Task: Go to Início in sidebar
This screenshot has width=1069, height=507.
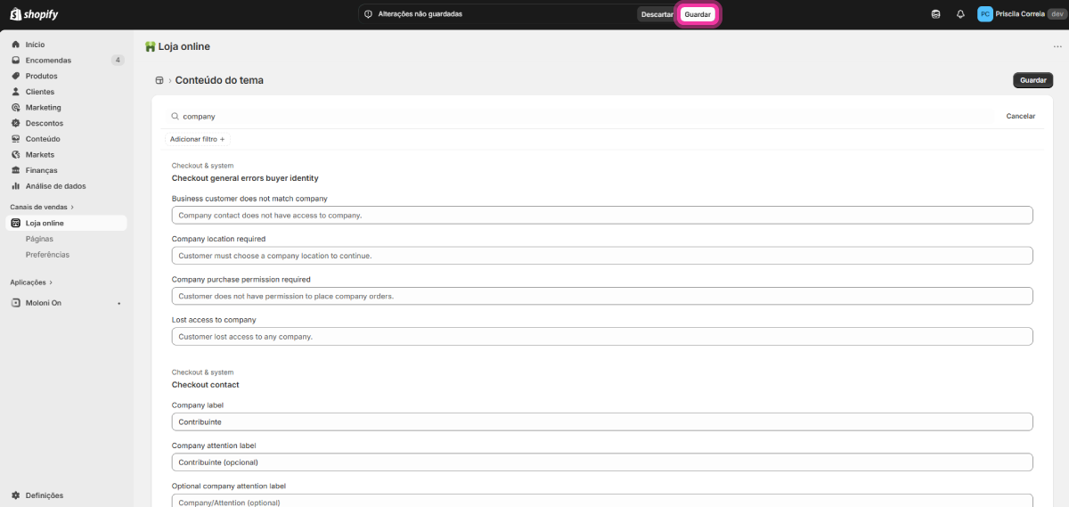Action: [36, 45]
